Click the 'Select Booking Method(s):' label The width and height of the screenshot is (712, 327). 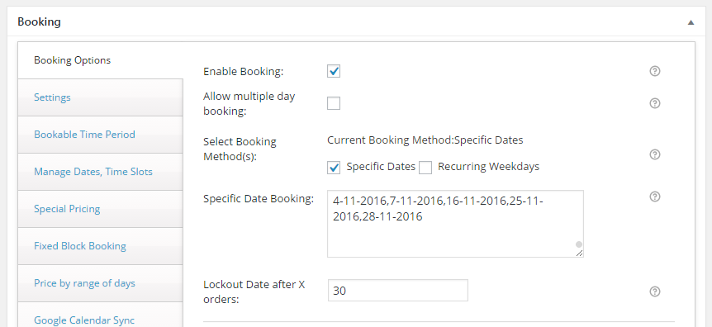pos(240,149)
